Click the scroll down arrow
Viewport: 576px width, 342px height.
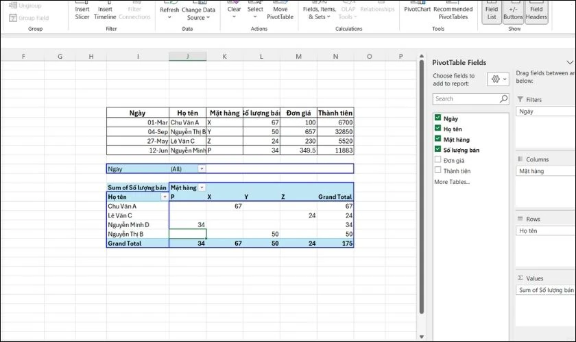coord(421,337)
